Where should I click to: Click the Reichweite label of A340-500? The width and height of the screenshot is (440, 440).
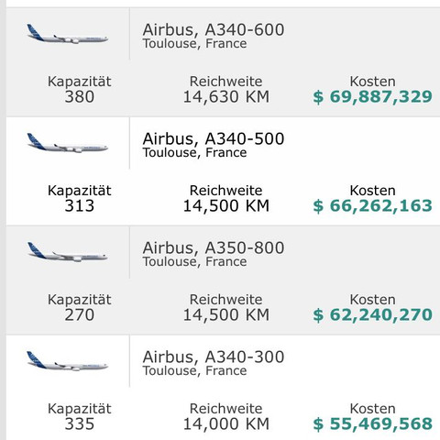[225, 191]
